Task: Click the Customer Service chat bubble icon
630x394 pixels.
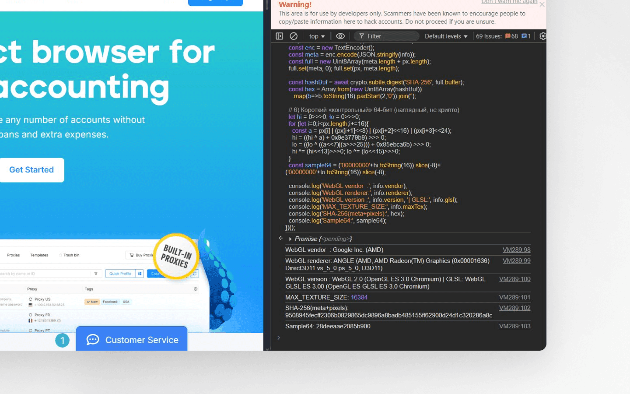Action: click(x=93, y=340)
